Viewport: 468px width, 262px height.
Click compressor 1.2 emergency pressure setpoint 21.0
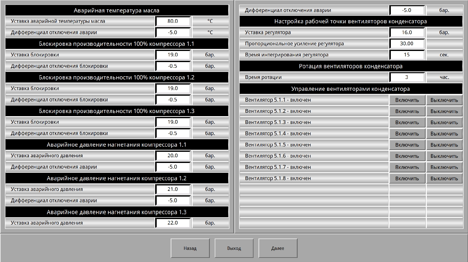173,189
